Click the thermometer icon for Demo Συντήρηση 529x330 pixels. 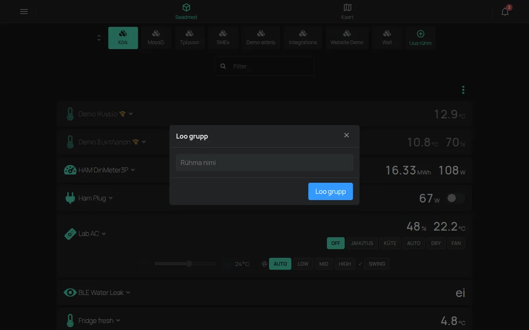pos(70,142)
